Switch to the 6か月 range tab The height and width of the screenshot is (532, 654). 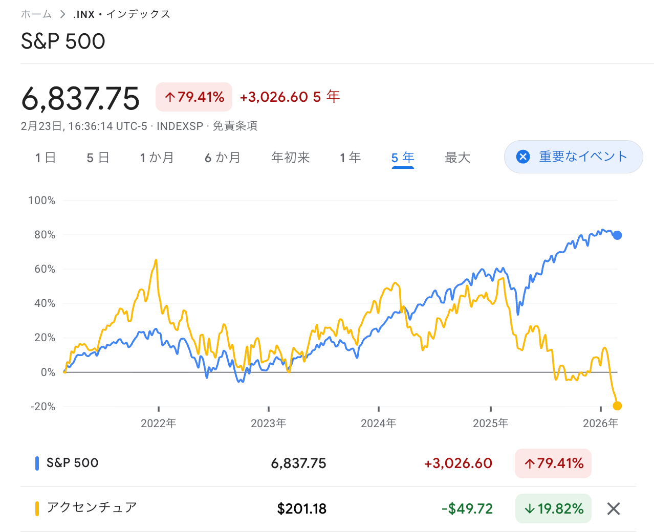[x=223, y=158]
